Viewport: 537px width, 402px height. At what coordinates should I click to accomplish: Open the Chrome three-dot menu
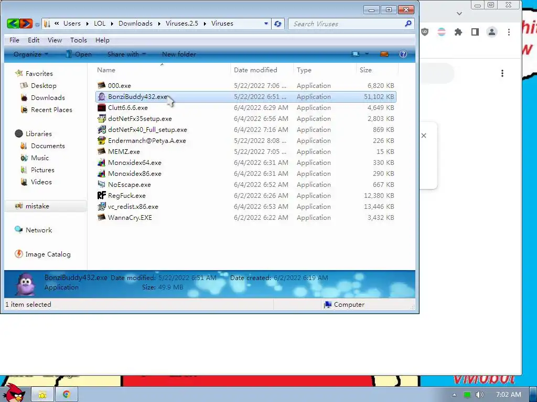point(509,32)
